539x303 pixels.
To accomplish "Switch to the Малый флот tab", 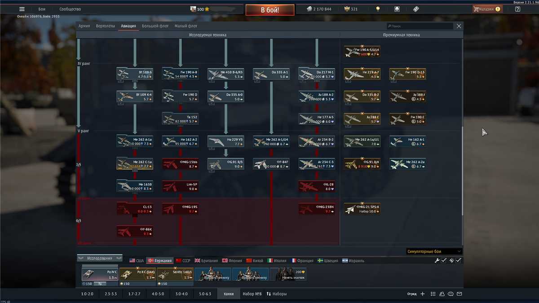I will point(186,26).
